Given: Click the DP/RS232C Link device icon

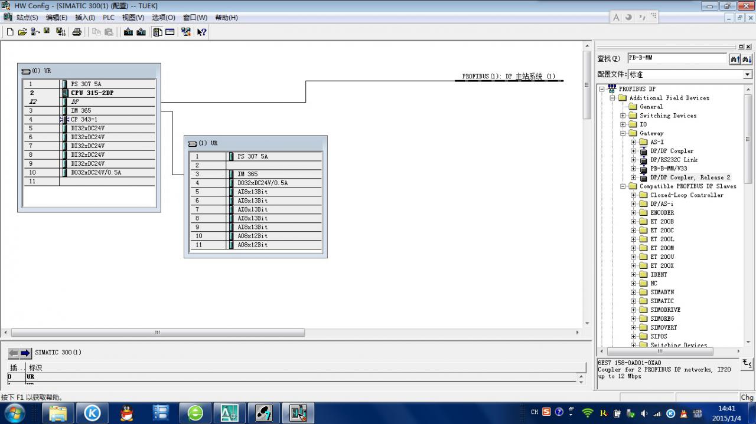Looking at the screenshot, I should pos(643,160).
